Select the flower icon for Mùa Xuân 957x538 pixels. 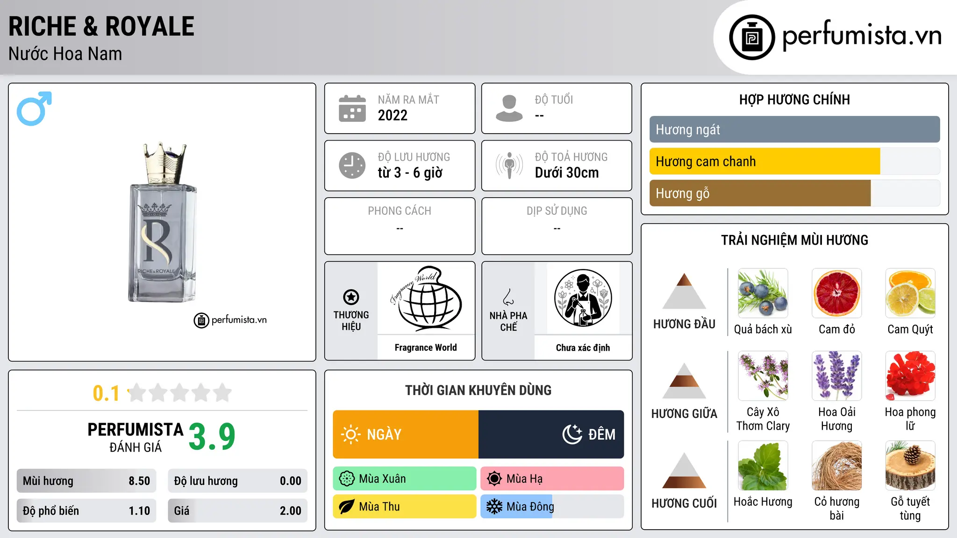[x=347, y=479]
